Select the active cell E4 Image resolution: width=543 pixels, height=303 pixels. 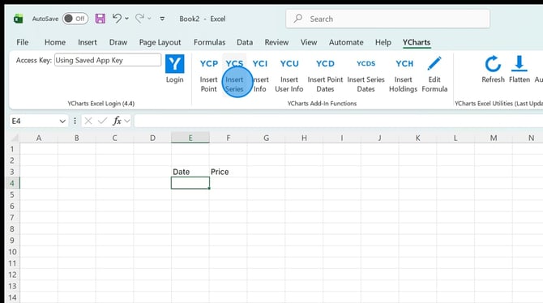pos(190,183)
